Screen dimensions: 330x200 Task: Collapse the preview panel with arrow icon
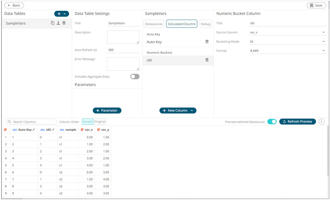click(322, 122)
